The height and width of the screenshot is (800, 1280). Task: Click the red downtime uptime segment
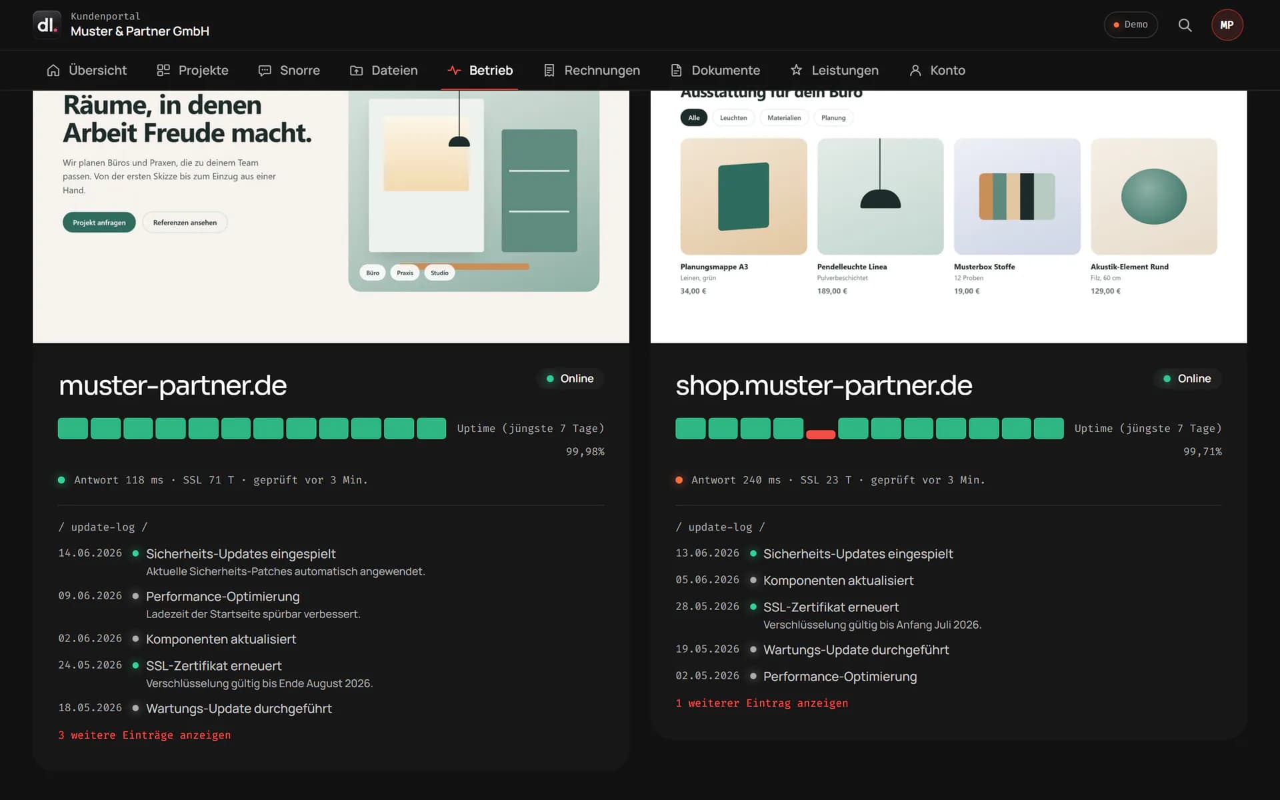click(821, 435)
